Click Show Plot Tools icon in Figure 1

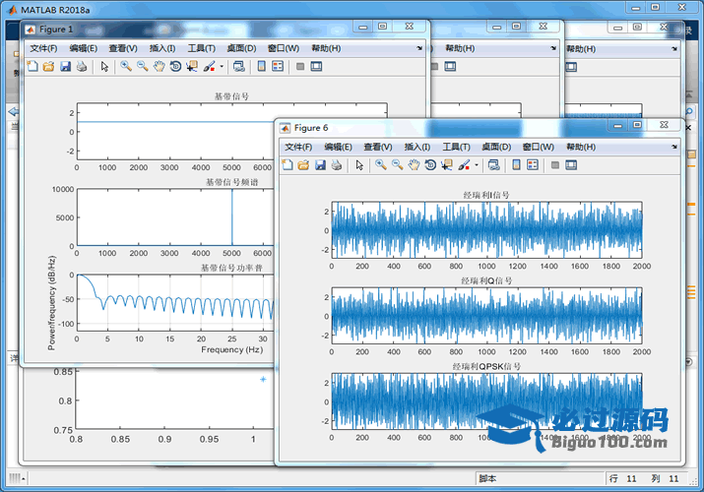316,66
